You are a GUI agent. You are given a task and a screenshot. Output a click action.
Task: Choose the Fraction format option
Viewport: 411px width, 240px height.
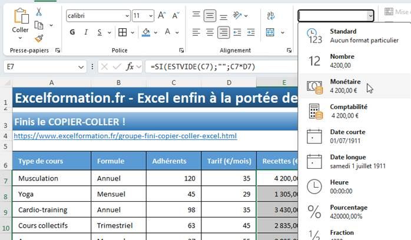pos(354,234)
